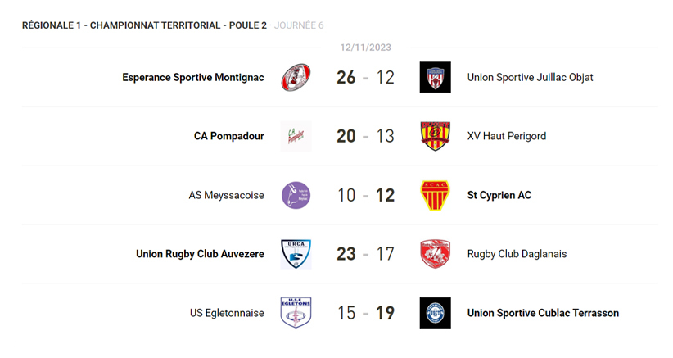Click the US Egletonnaise club logo
This screenshot has width=673, height=358.
pyautogui.click(x=296, y=313)
